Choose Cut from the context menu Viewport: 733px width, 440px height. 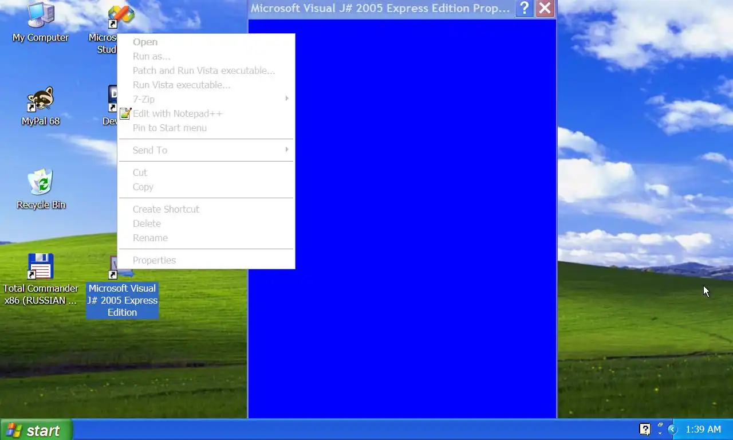tap(206, 172)
